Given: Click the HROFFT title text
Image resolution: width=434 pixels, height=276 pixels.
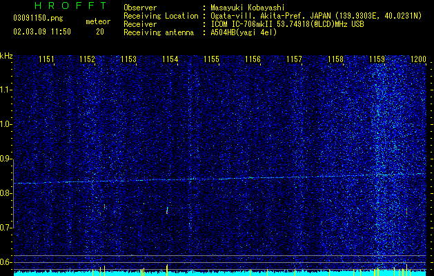Looking at the screenshot, I should [x=71, y=6].
